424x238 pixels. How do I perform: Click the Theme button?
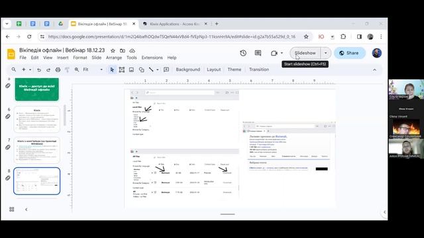[x=235, y=69]
